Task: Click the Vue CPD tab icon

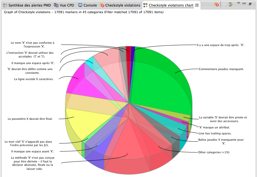Action: 56,5
